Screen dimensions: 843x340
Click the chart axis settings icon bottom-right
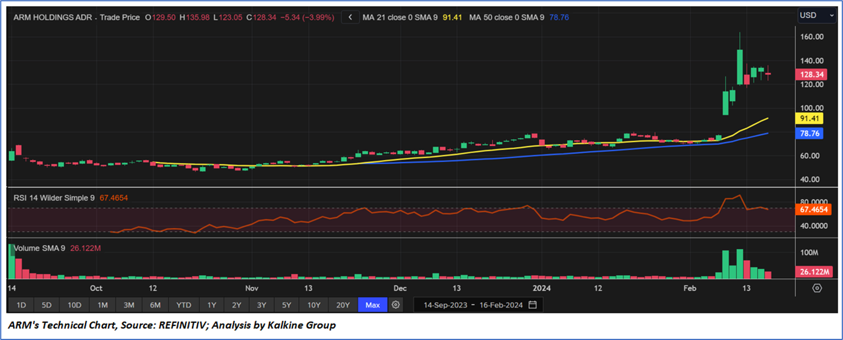click(x=817, y=288)
